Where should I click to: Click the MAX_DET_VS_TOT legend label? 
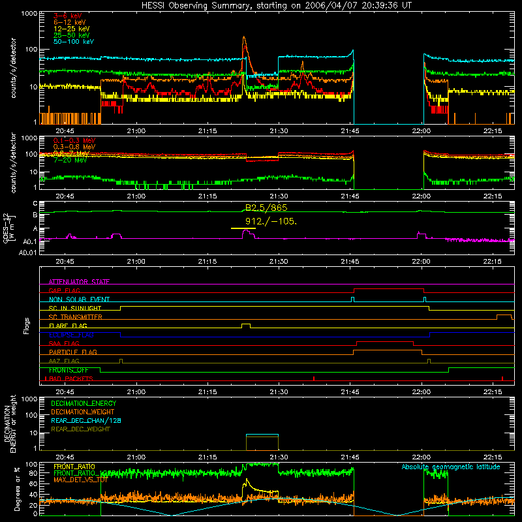(80, 480)
